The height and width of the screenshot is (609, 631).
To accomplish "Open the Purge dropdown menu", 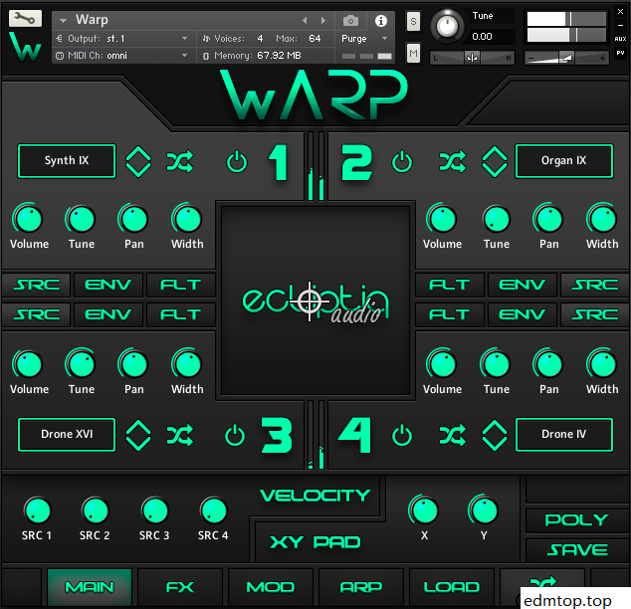I will [364, 38].
